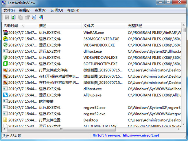
Task: Click the AllDup.exe blue row icon
Action: (5, 95)
